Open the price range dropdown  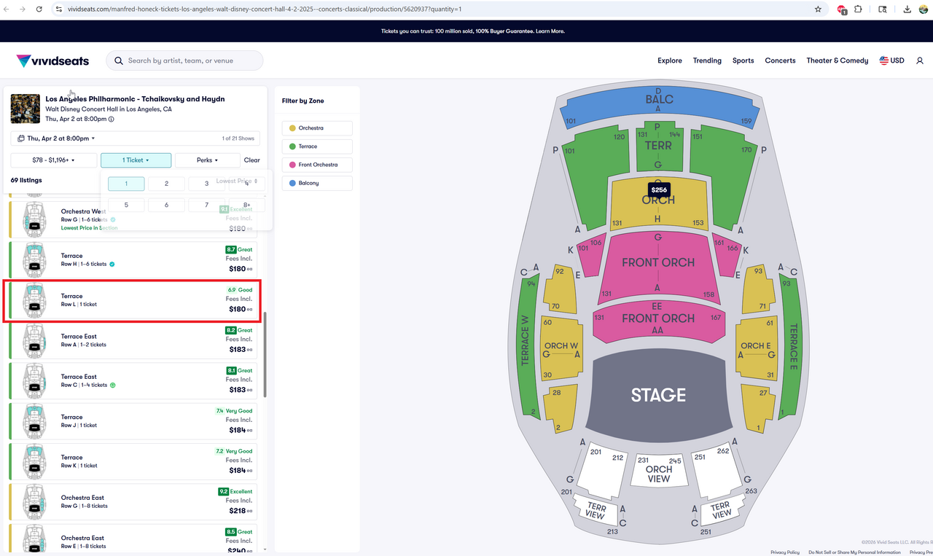(54, 160)
